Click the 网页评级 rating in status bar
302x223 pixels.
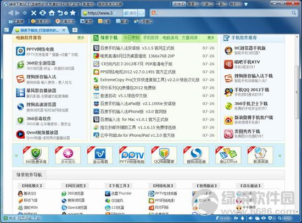(29, 218)
